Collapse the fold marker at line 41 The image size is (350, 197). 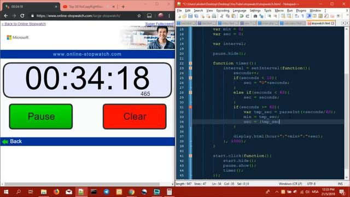pyautogui.click(x=190, y=156)
